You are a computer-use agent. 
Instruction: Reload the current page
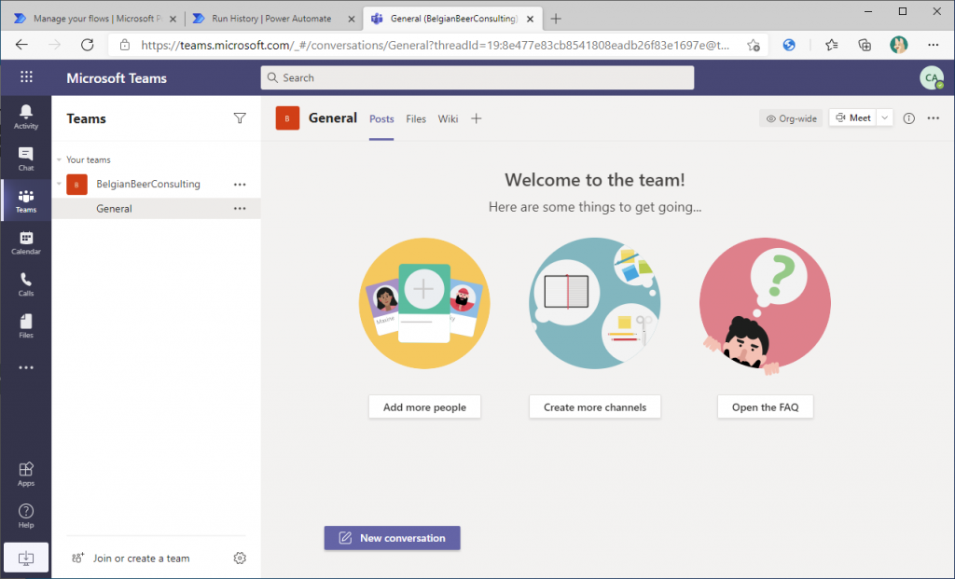pos(87,45)
